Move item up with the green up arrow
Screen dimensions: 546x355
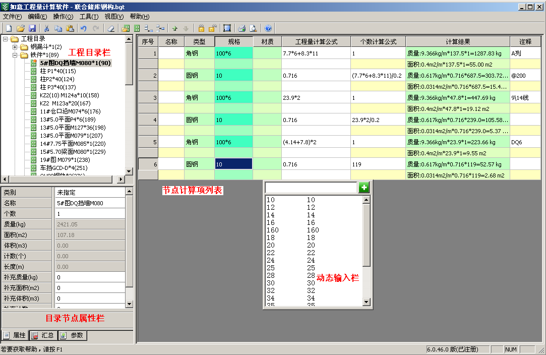pos(175,28)
